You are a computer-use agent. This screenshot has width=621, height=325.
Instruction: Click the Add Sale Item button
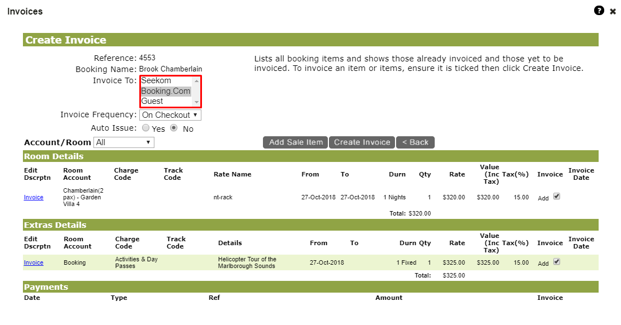[x=295, y=142]
